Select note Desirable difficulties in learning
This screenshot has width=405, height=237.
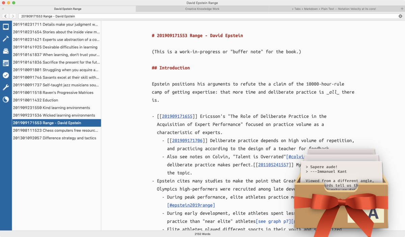click(56, 47)
